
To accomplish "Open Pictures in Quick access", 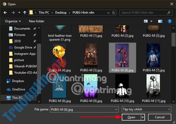I will pyautogui.click(x=20, y=35).
